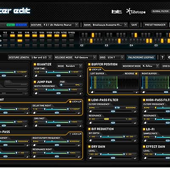Toggle Lock L/R above Right Cutoff Frequency
Viewport: 170px width, 170px height.
point(70,134)
